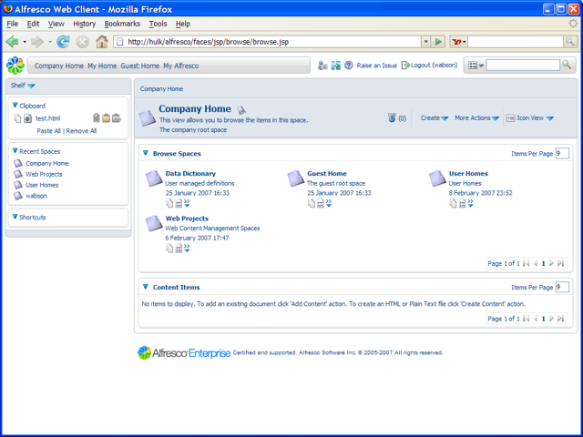Click the green Go arrow beside URL bar
The width and height of the screenshot is (583, 437).
click(438, 42)
